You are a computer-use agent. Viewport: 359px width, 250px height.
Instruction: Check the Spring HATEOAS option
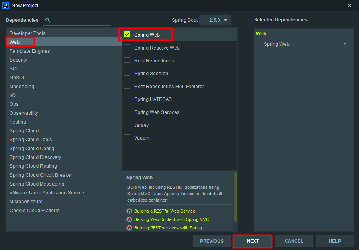(x=127, y=99)
